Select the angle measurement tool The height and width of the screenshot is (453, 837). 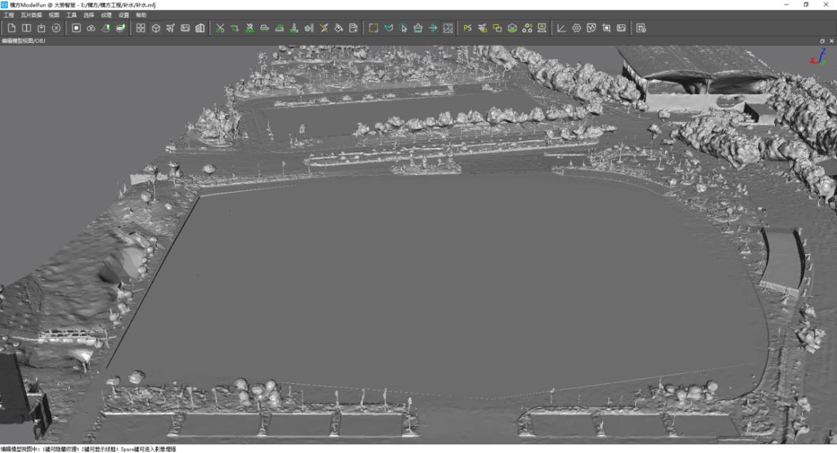[x=562, y=28]
